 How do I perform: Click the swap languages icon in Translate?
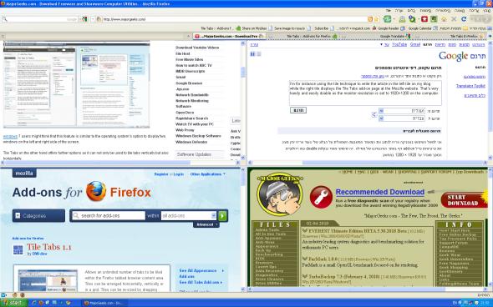click(374, 114)
